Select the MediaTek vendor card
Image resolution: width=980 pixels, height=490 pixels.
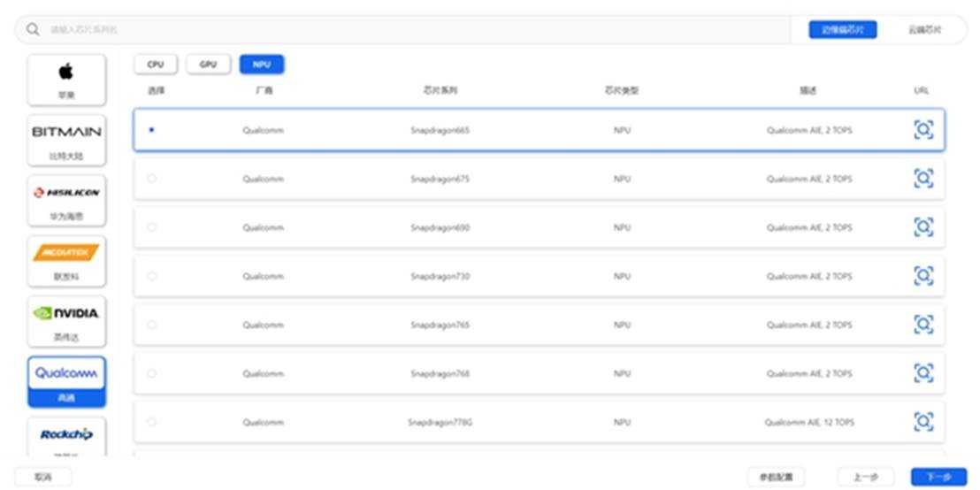(x=66, y=262)
